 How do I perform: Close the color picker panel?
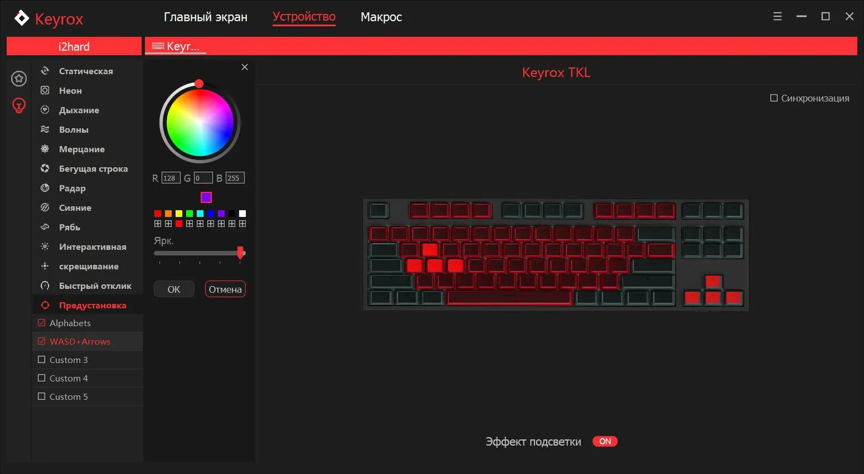245,67
